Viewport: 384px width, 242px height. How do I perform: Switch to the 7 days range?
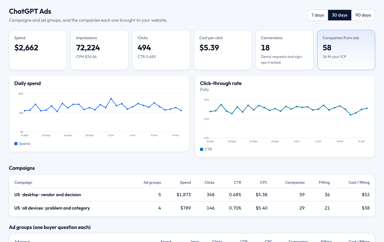click(x=318, y=15)
